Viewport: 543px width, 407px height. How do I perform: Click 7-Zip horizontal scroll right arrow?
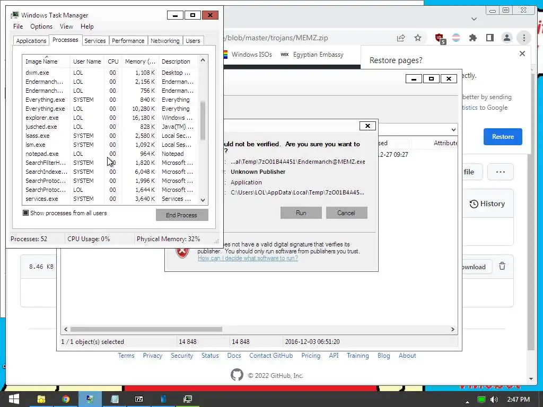452,329
